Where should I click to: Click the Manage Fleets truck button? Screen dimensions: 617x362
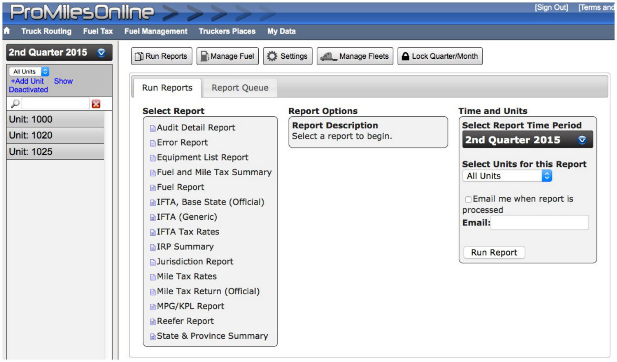click(x=355, y=56)
